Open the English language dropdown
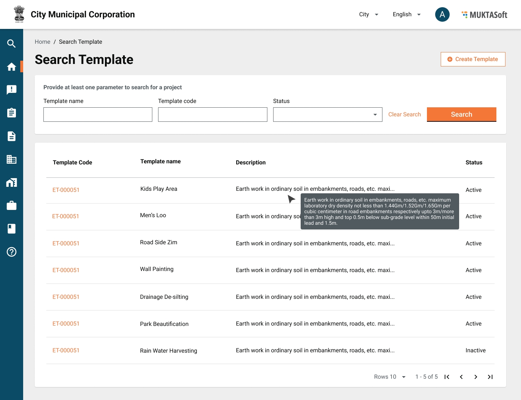Screen dimensions: 521x400 coord(407,14)
